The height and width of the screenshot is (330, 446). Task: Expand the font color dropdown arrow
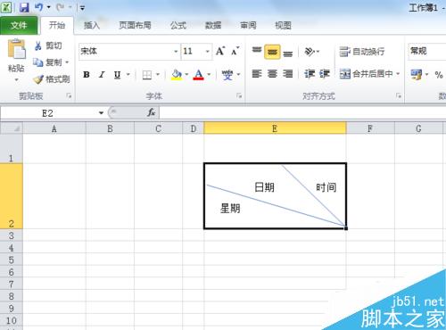pos(209,75)
